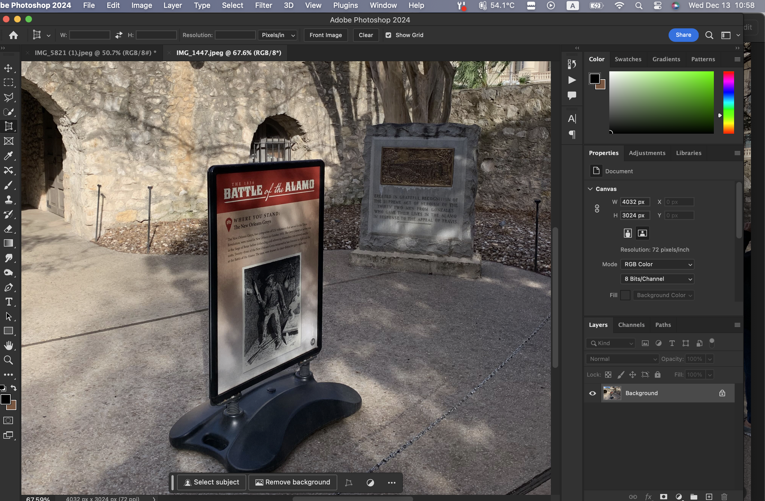Viewport: 765px width, 501px height.
Task: Select the Horizontal Type tool
Action: [8, 302]
